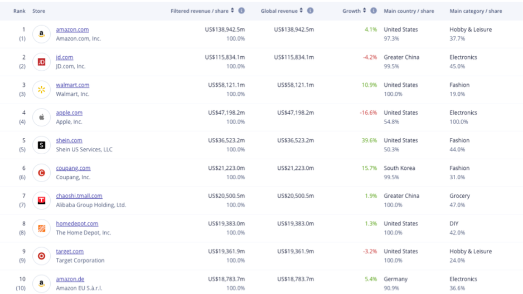Image resolution: width=523 pixels, height=294 pixels.
Task: Open the shein.com link
Action: click(x=69, y=140)
